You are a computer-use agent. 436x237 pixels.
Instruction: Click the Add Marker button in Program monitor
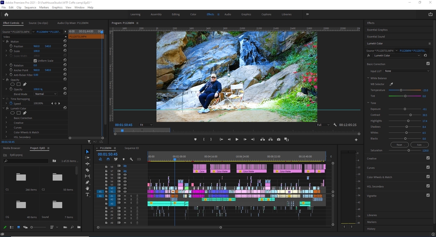(x=195, y=139)
